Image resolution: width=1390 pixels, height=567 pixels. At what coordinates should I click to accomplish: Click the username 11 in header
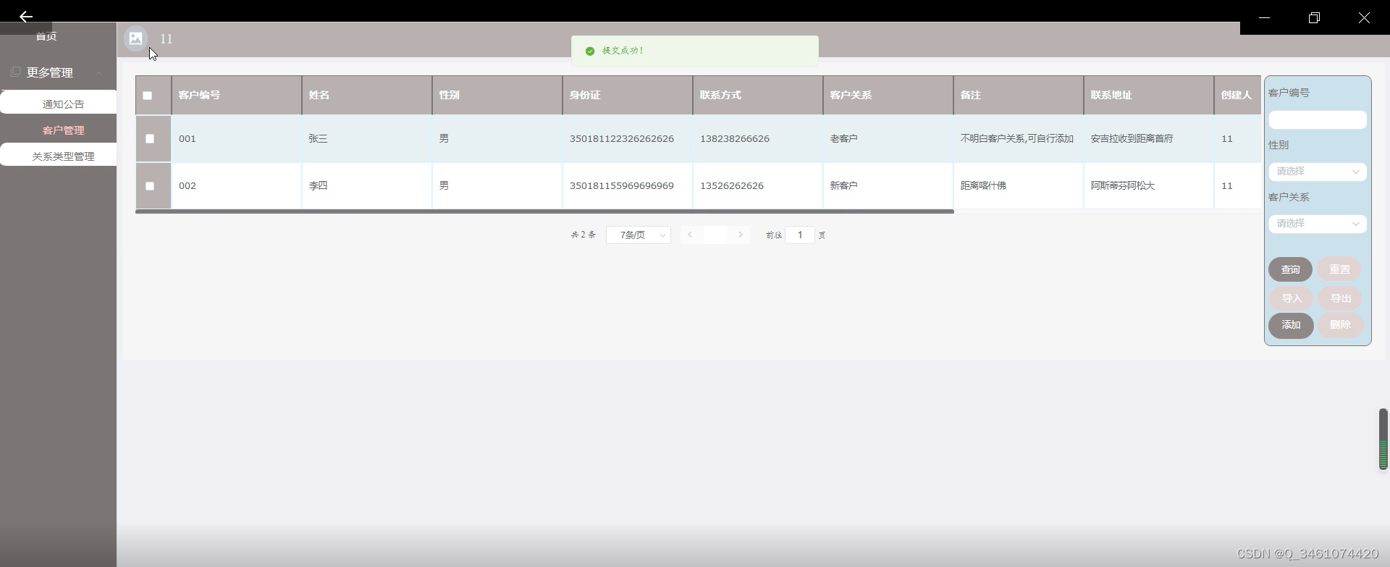(166, 39)
